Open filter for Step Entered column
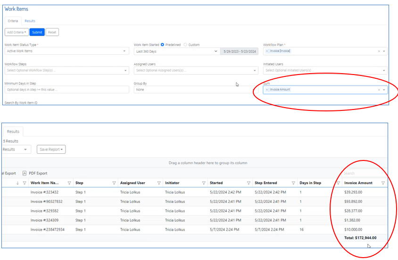Image resolution: width=398 pixels, height=260 pixels. point(293,183)
